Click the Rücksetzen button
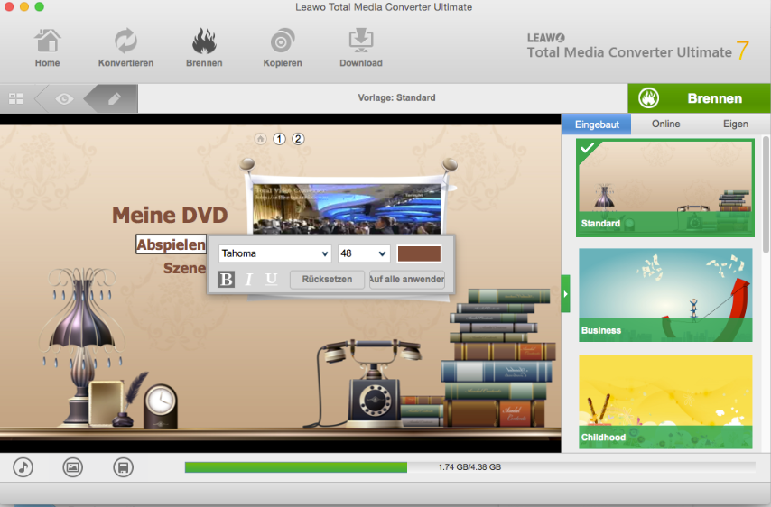 tap(327, 279)
